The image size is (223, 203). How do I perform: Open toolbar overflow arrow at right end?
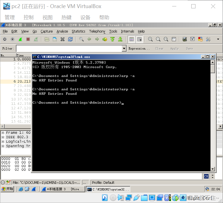click(x=218, y=39)
